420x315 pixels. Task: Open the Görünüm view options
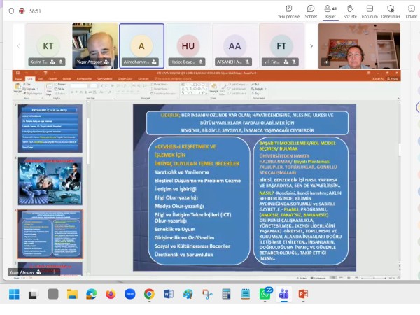coord(370,11)
